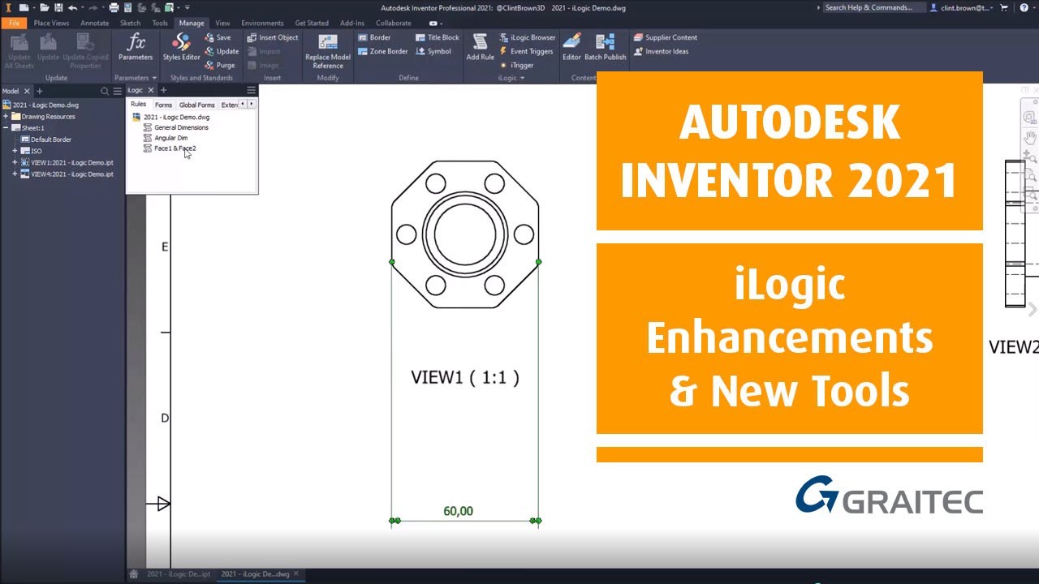Screen dimensions: 1039x584
Task: Define a new Zone Border
Action: (x=383, y=51)
